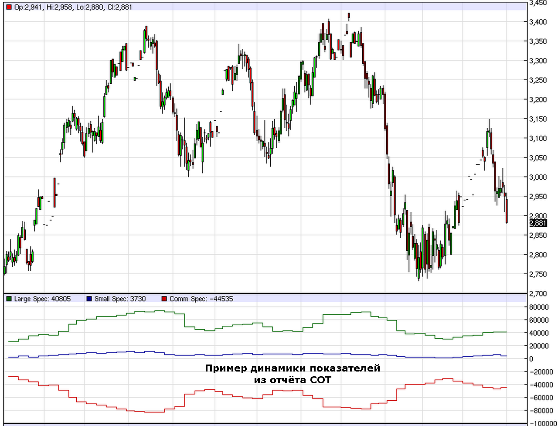This screenshot has height=426, width=558.
Task: Click the 2,750 price axis label
Action: 538,274
